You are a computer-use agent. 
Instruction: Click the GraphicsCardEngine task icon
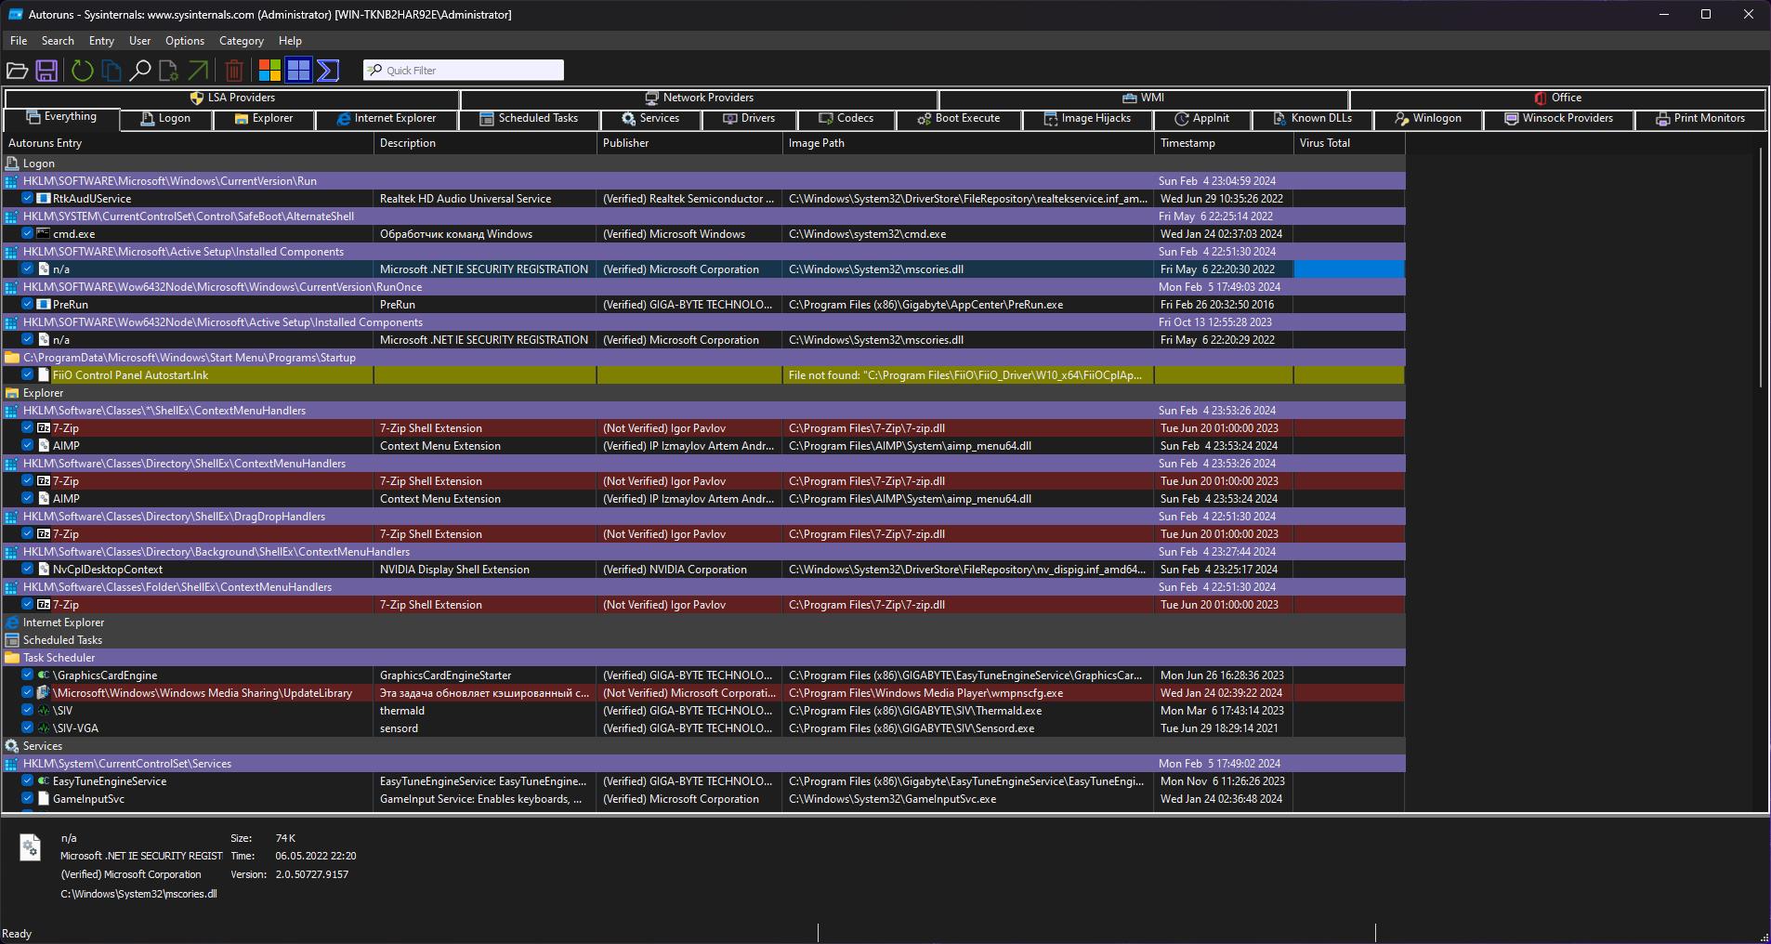pos(44,675)
